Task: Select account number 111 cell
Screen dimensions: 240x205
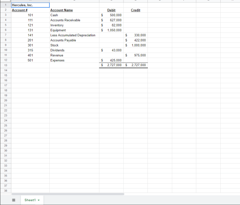Action: [x=30, y=20]
